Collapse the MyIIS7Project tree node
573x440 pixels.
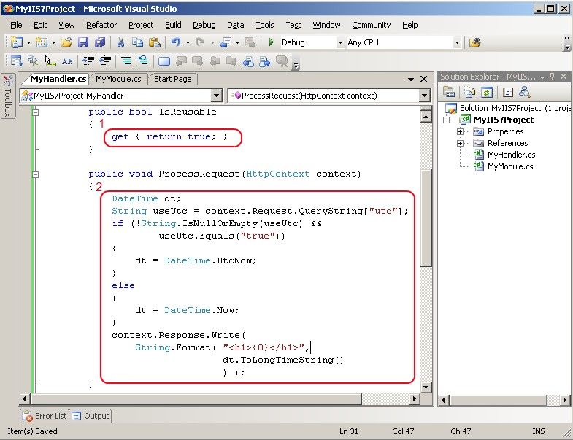pos(447,120)
